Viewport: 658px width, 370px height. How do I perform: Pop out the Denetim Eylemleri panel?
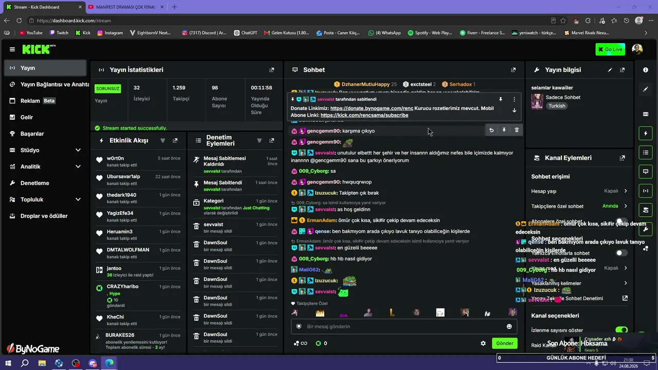(x=271, y=140)
